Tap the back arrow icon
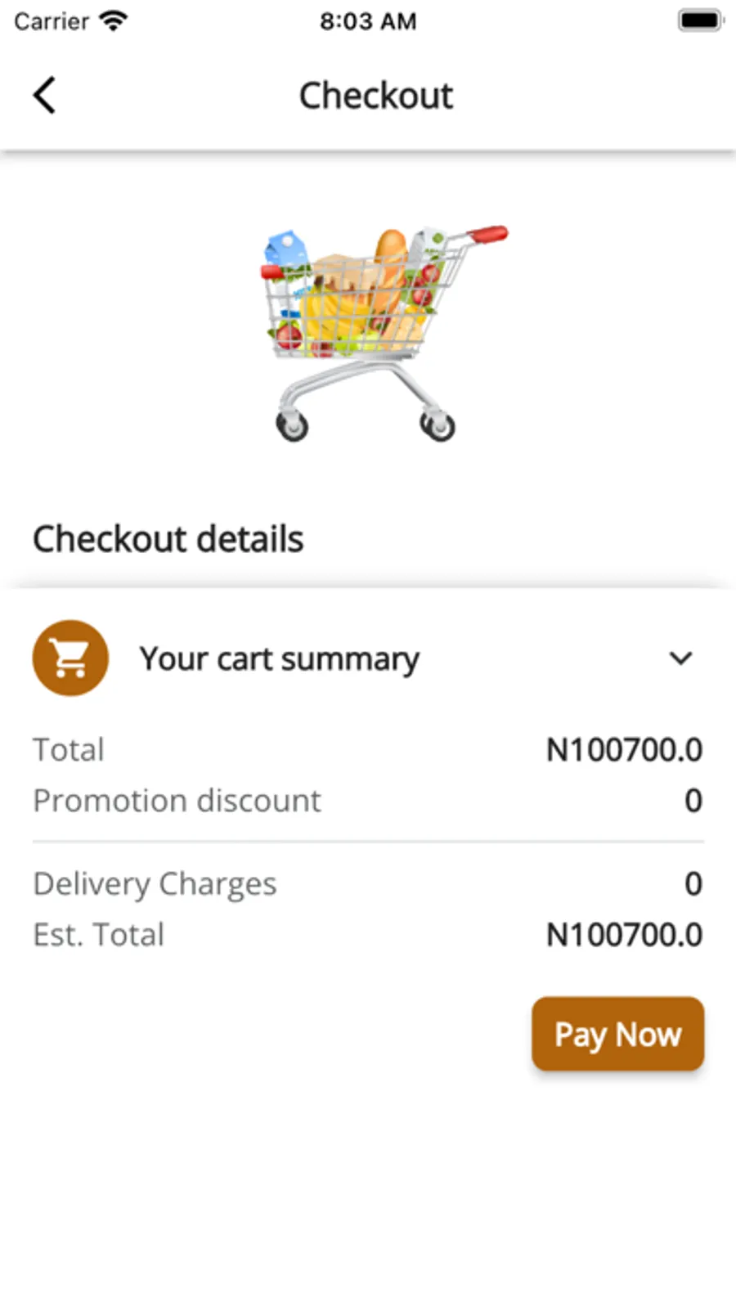 (45, 95)
